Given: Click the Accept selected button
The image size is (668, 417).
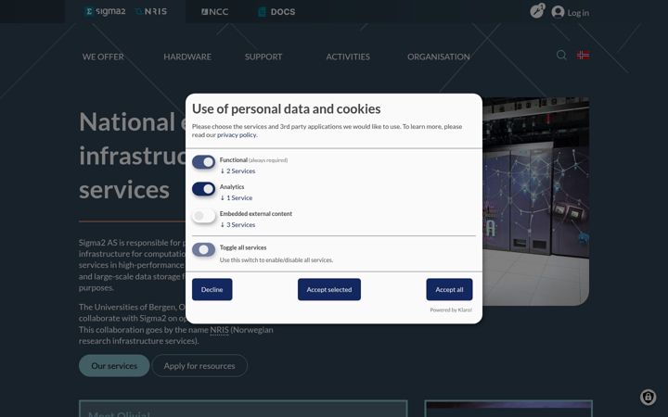Looking at the screenshot, I should tap(329, 289).
